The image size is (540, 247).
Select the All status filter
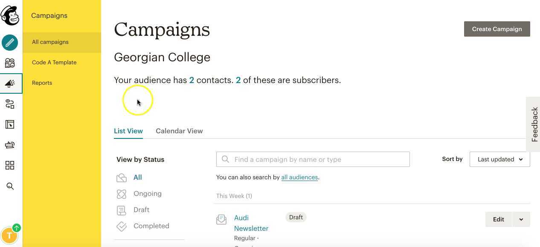[x=137, y=177]
